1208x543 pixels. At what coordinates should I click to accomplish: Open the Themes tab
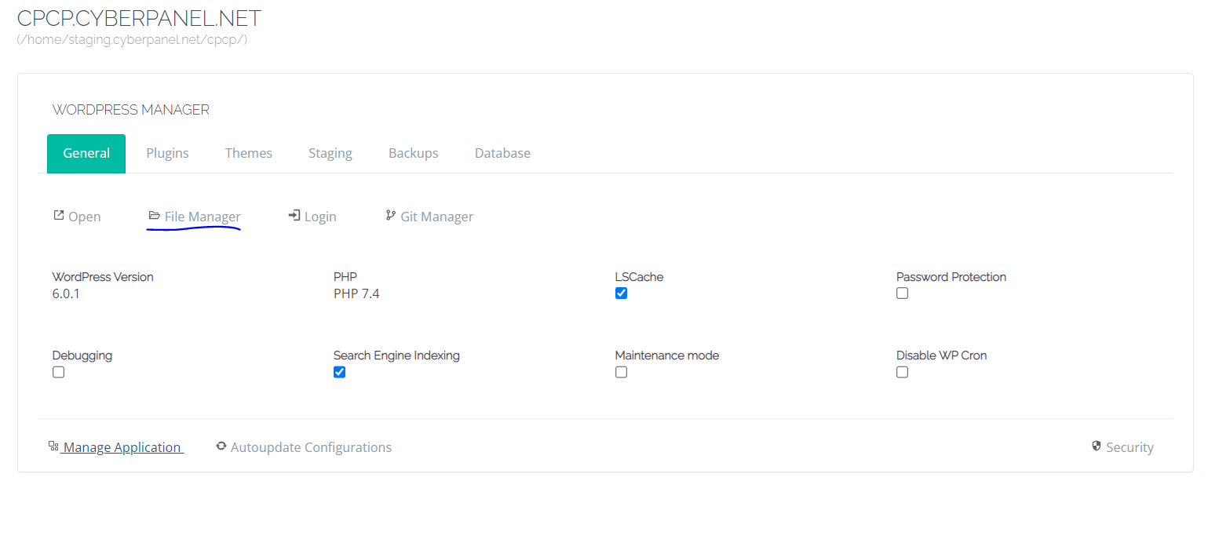[248, 153]
